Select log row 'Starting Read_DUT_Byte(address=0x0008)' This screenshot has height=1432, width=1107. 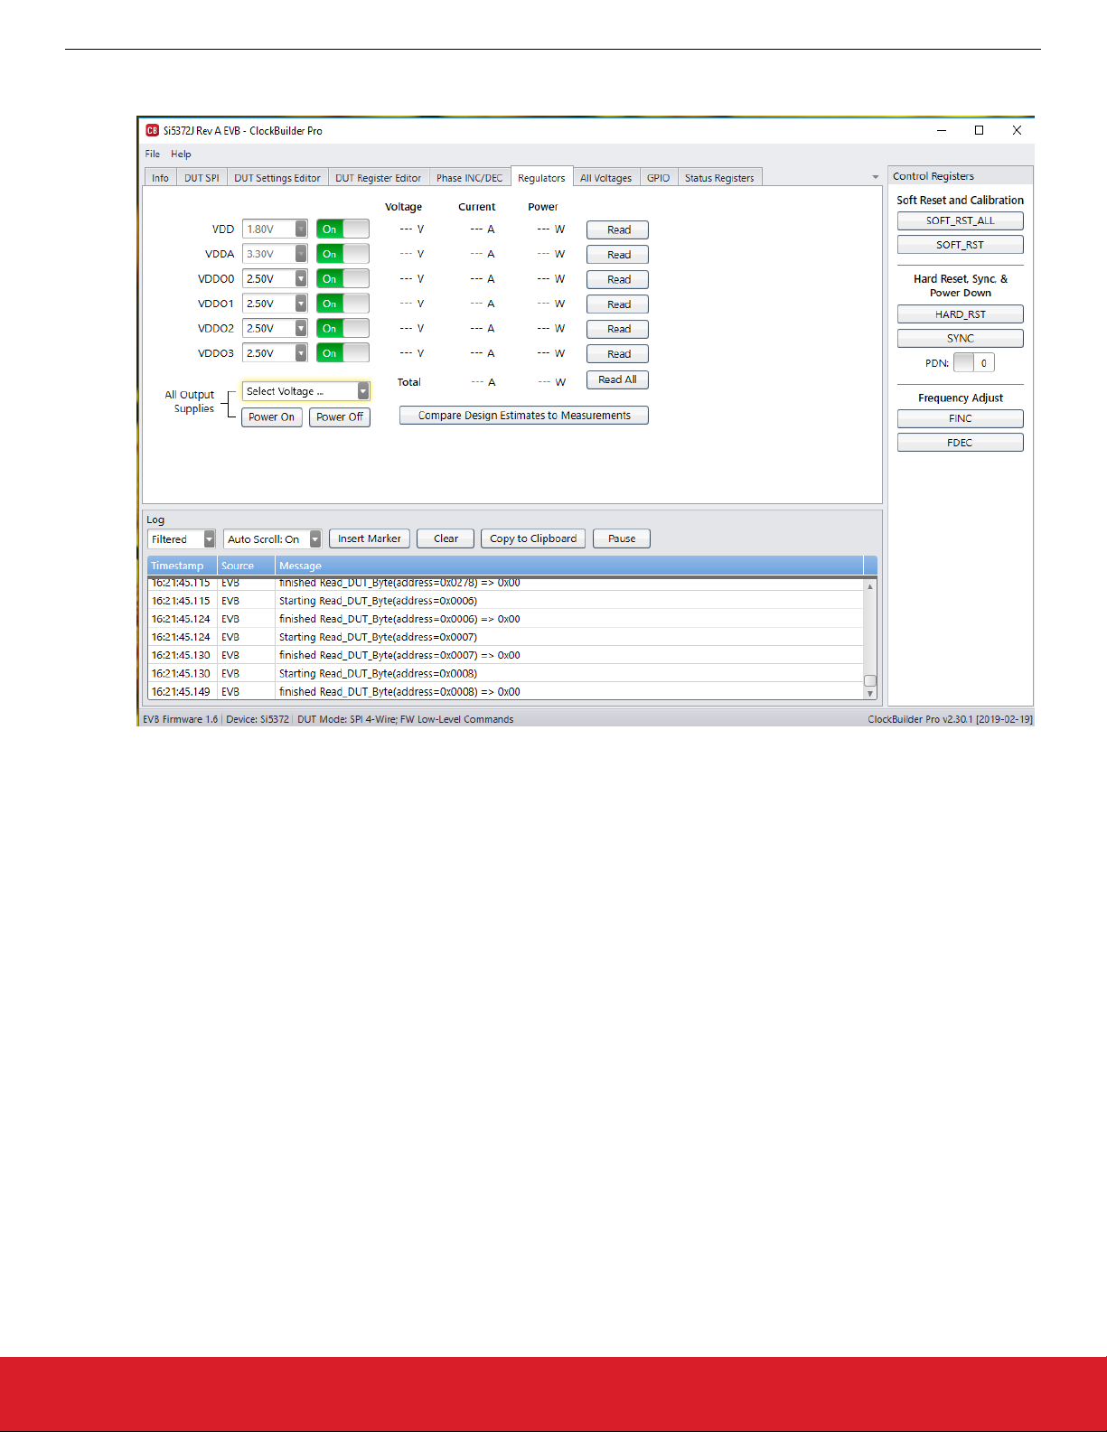506,673
